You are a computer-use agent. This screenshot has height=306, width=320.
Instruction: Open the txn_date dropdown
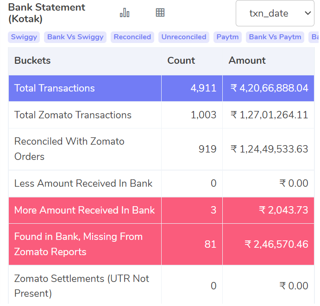click(x=275, y=13)
